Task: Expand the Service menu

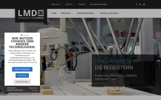Action: tap(69, 4)
